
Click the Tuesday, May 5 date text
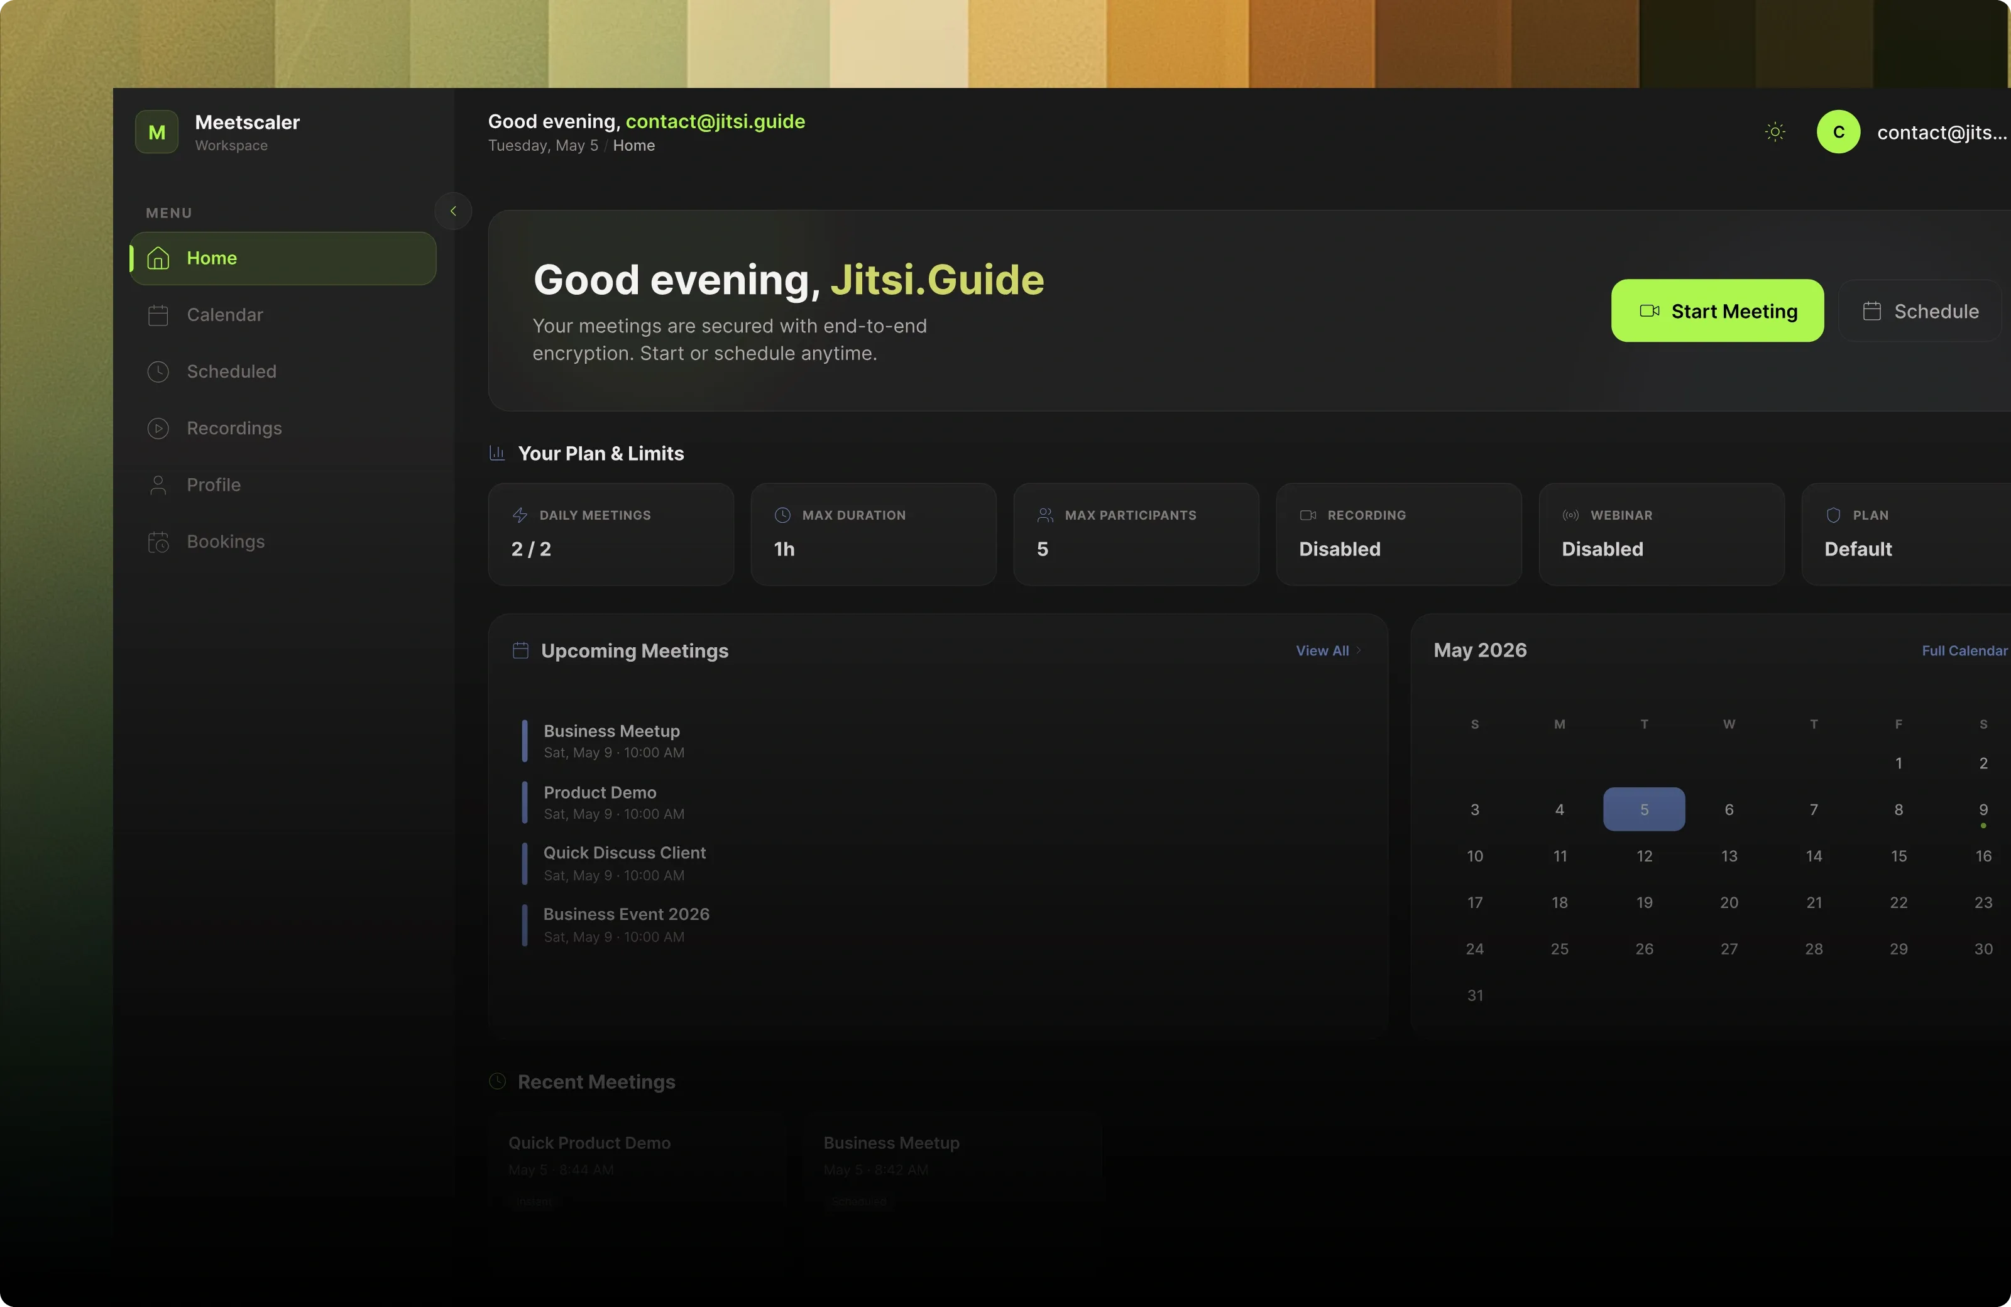click(x=544, y=145)
